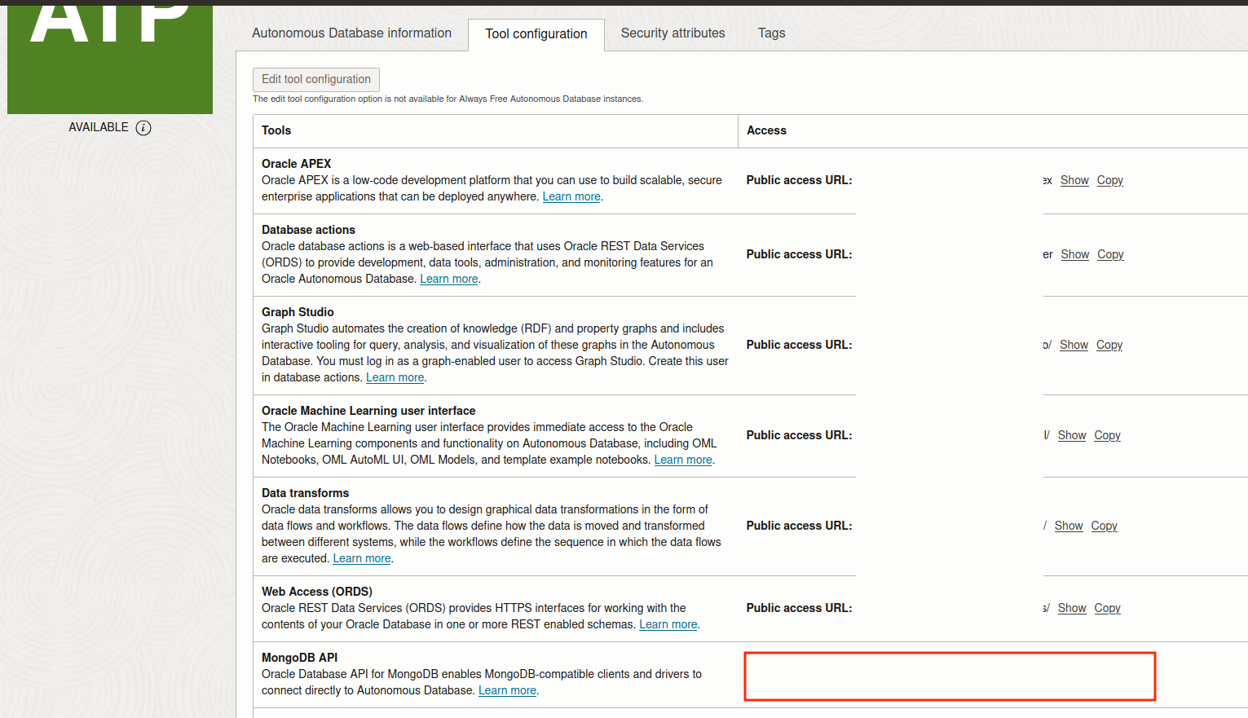Viewport: 1248px width, 718px height.
Task: Click the Edit tool configuration button
Action: pos(315,79)
